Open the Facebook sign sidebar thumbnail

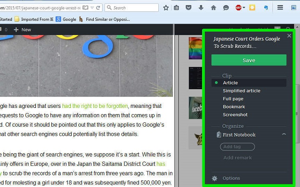[x=195, y=108]
